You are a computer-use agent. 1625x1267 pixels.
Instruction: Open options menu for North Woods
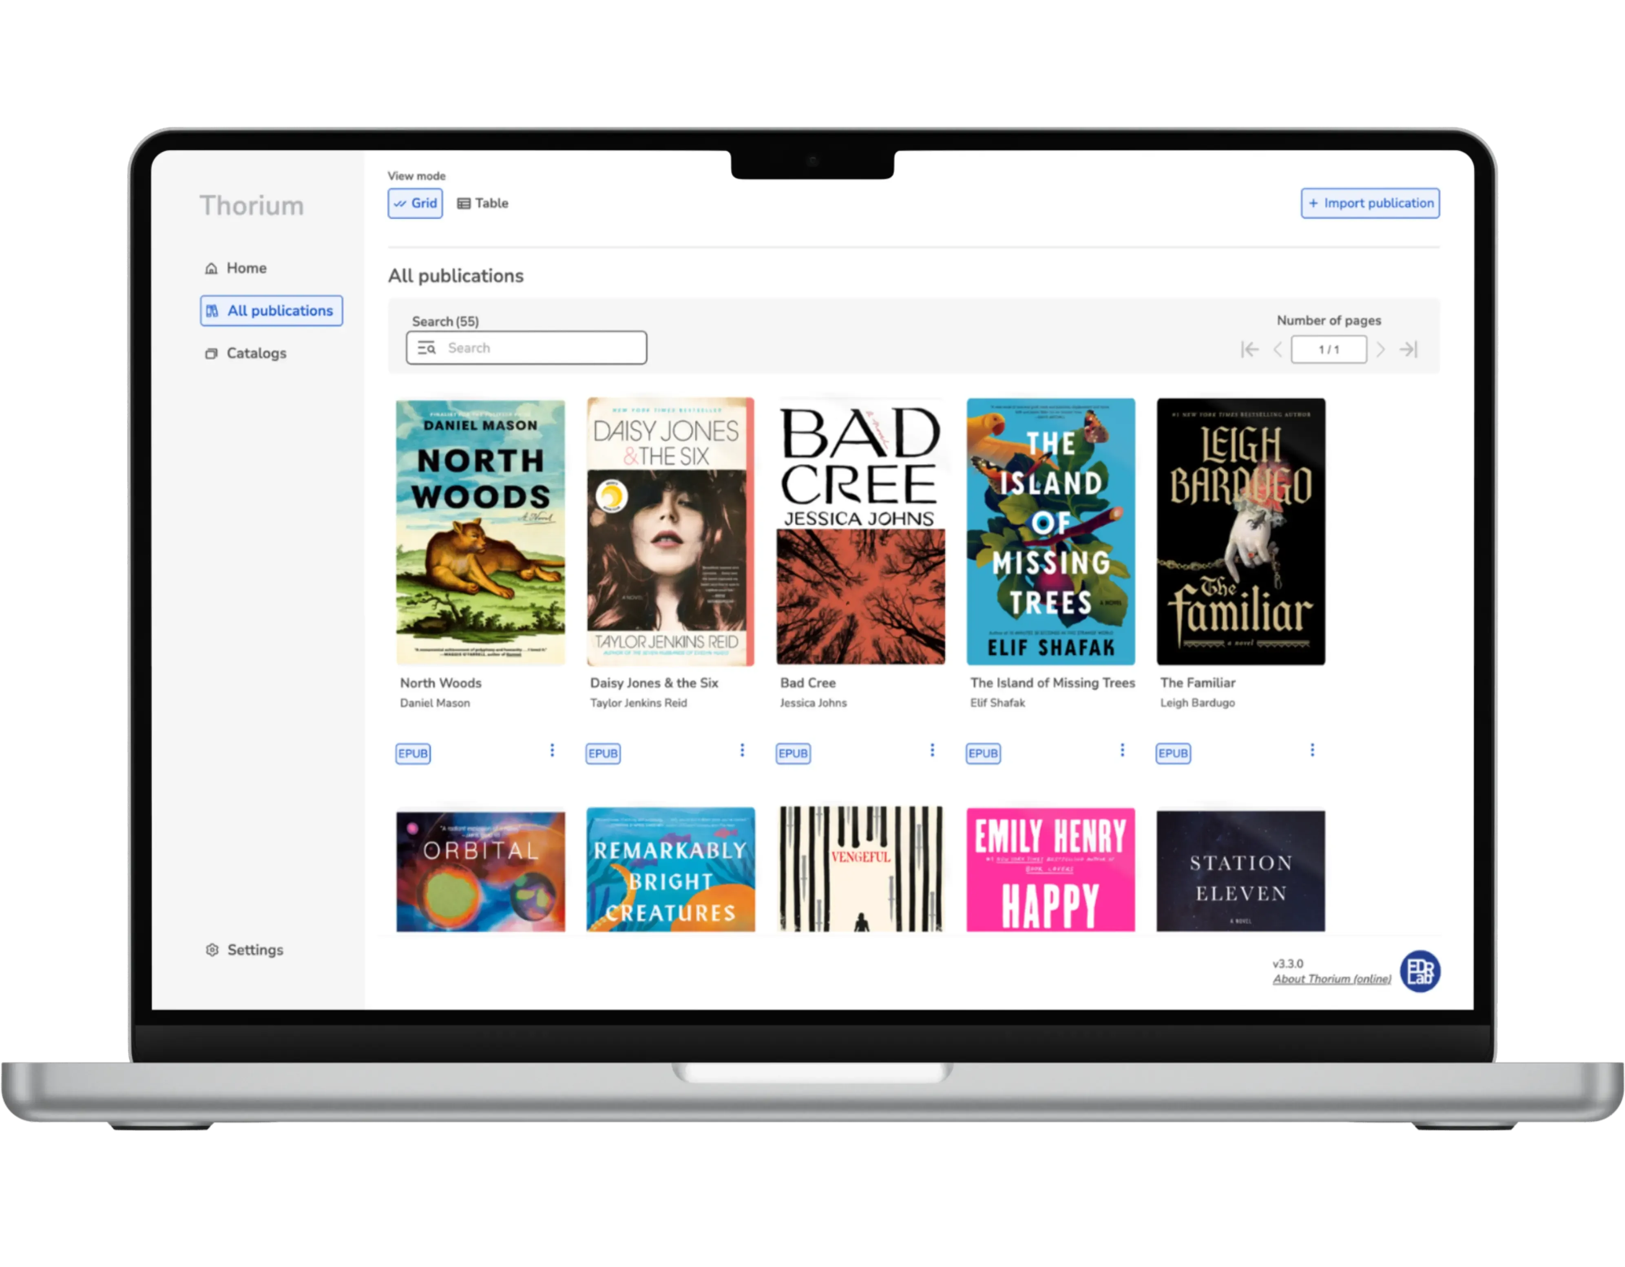click(552, 750)
